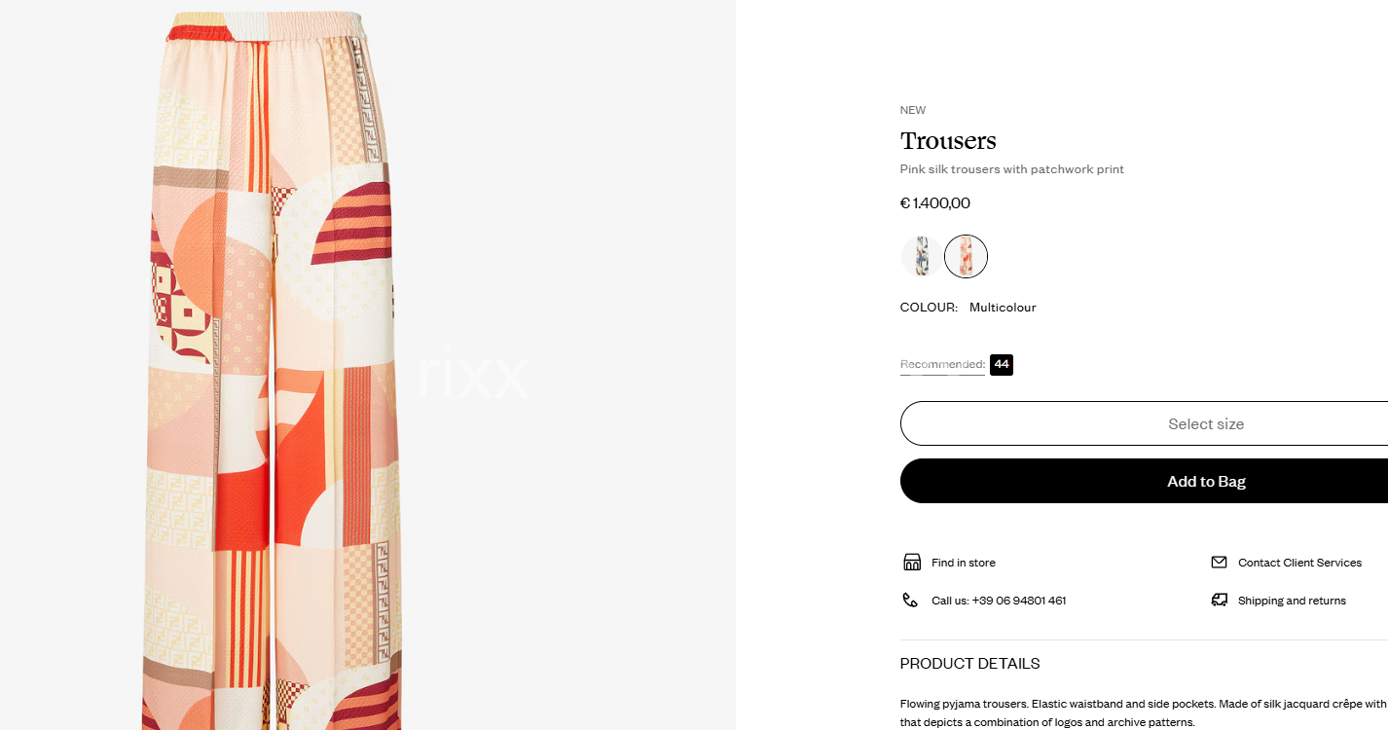Open the Find in store link
The height and width of the screenshot is (730, 1388).
[963, 563]
